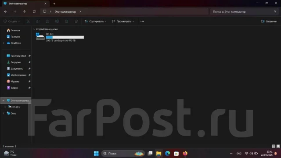
Task: Click the Rename toolbar icon
Action: point(57,22)
